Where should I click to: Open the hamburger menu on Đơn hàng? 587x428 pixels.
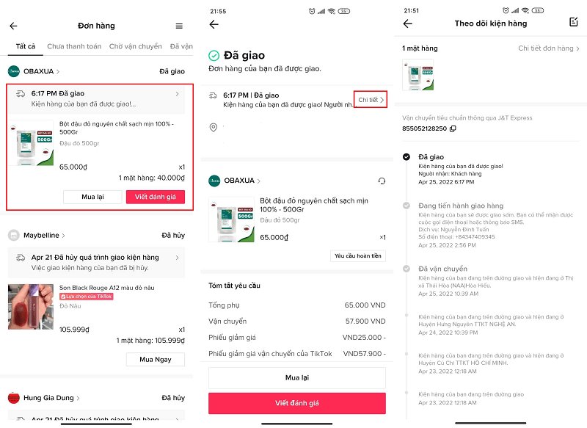click(179, 26)
